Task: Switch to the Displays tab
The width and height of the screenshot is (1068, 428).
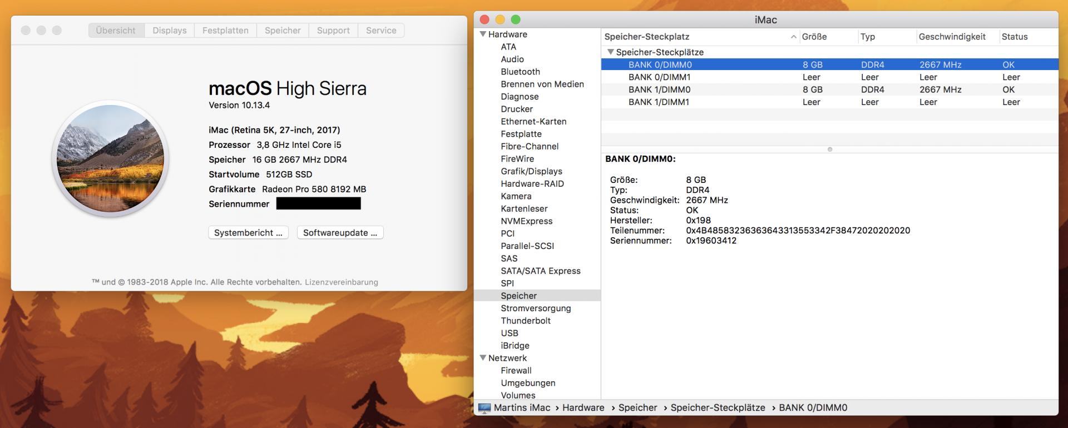Action: (169, 31)
